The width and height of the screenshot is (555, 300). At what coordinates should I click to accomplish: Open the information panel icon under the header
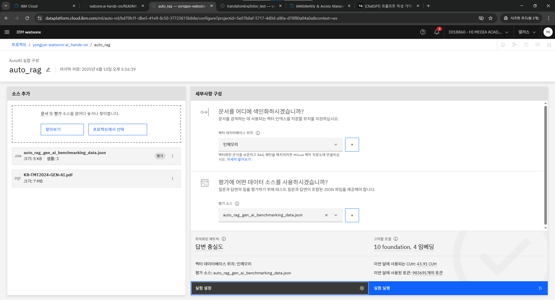point(503,45)
